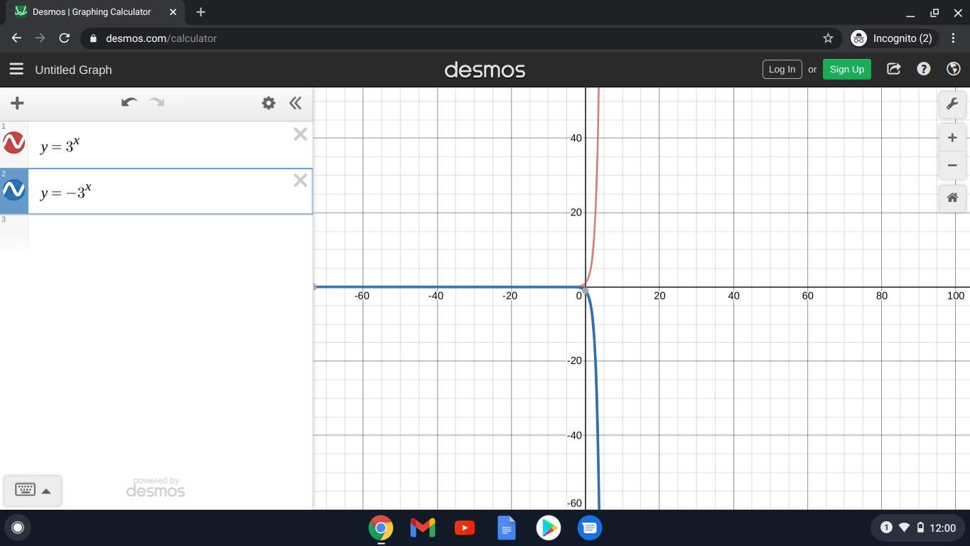This screenshot has width=970, height=546.
Task: Click the Desmos logo in header
Action: click(x=485, y=70)
